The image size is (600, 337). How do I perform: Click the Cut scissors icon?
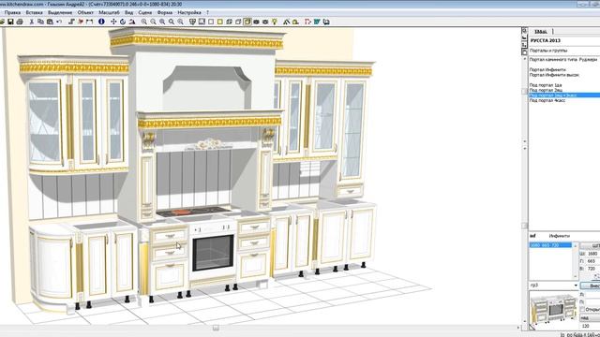tap(32, 22)
